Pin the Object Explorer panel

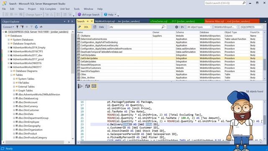point(69,21)
